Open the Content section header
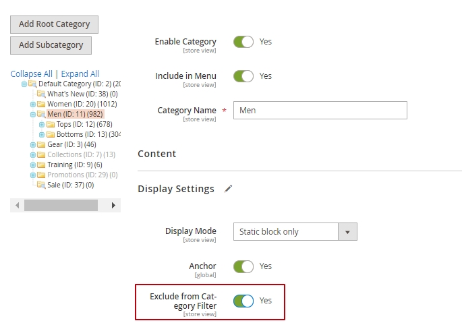462x325 pixels. [x=157, y=154]
